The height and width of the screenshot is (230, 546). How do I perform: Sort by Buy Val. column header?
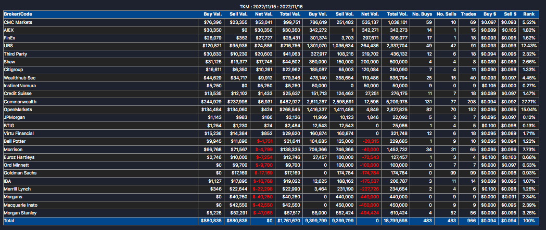click(x=213, y=14)
